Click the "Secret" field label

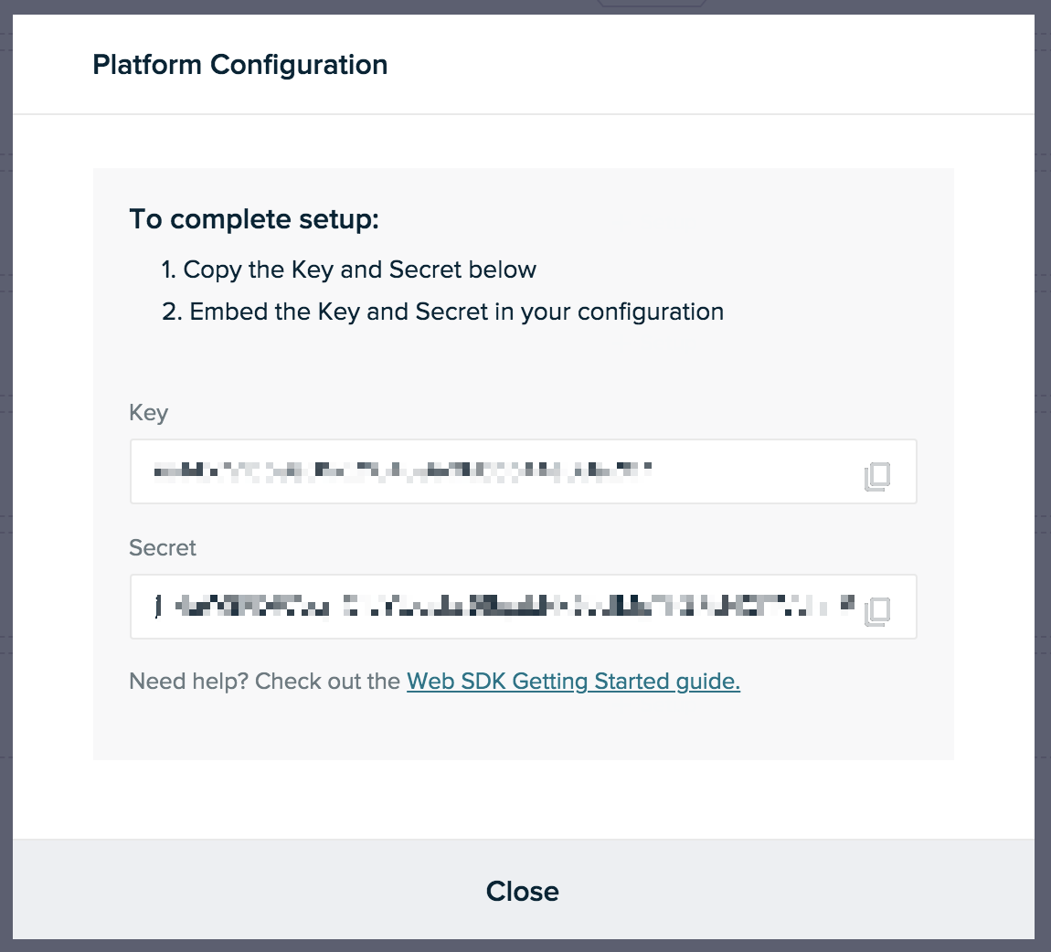pos(162,548)
